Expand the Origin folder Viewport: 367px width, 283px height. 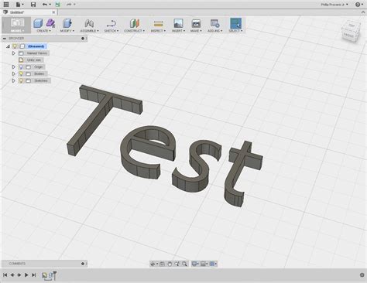click(x=14, y=66)
